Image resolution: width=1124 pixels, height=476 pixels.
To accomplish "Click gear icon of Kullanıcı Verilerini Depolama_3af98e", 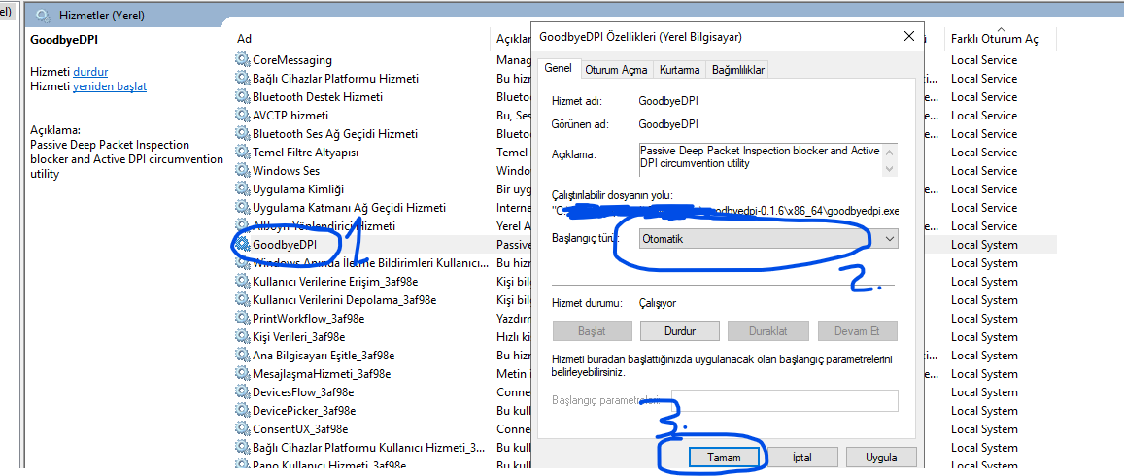I will [243, 299].
